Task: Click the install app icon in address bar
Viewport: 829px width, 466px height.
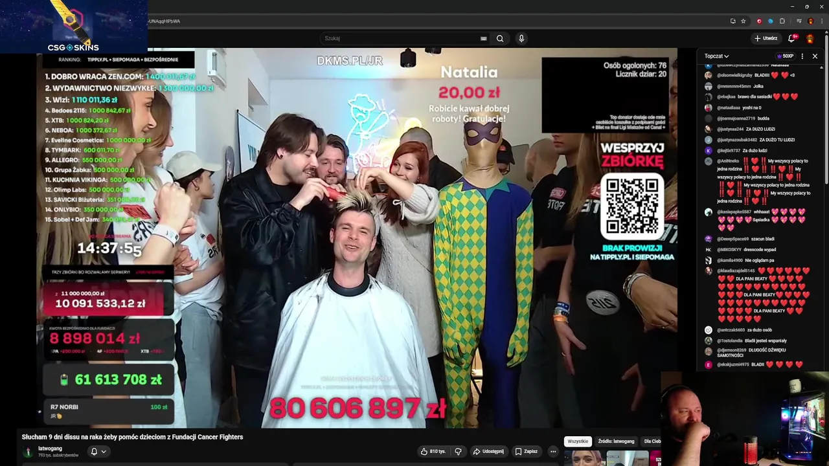Action: click(732, 21)
